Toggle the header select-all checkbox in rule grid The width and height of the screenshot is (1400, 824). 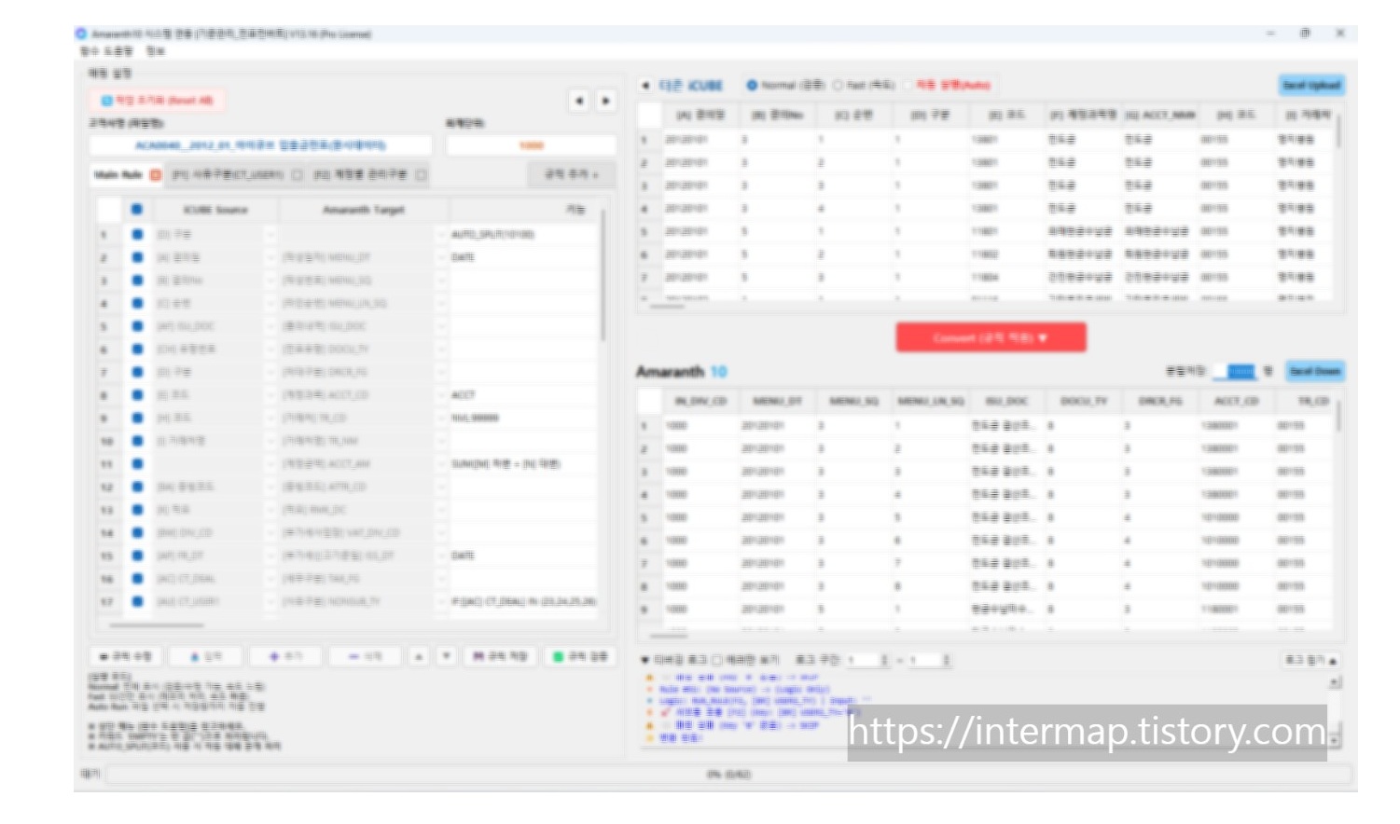[x=137, y=210]
